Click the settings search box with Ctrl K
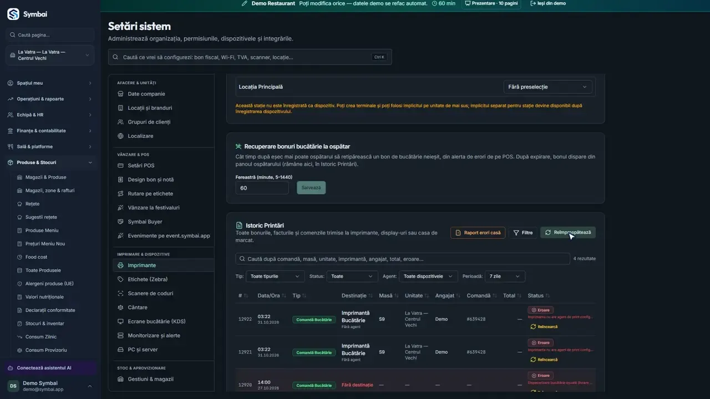 [x=250, y=57]
